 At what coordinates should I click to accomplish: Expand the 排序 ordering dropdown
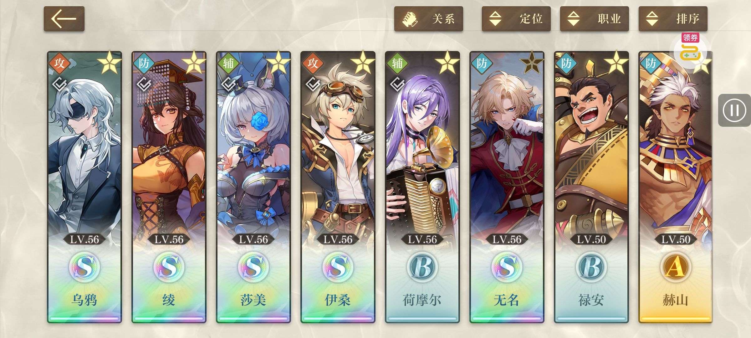[673, 19]
